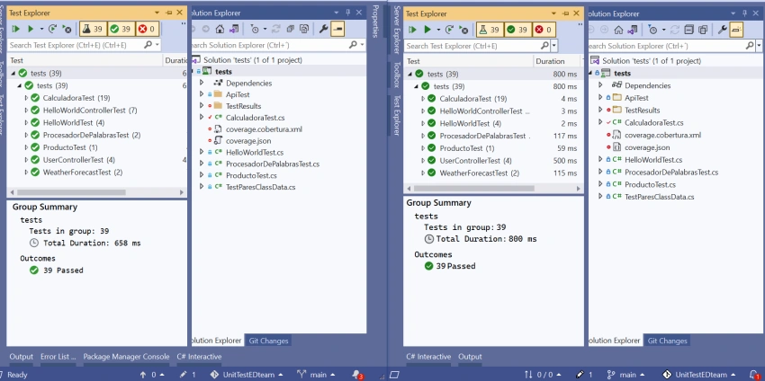Image resolution: width=765 pixels, height=381 pixels.
Task: Switch to Git Changes tab in the right window
Action: (667, 341)
